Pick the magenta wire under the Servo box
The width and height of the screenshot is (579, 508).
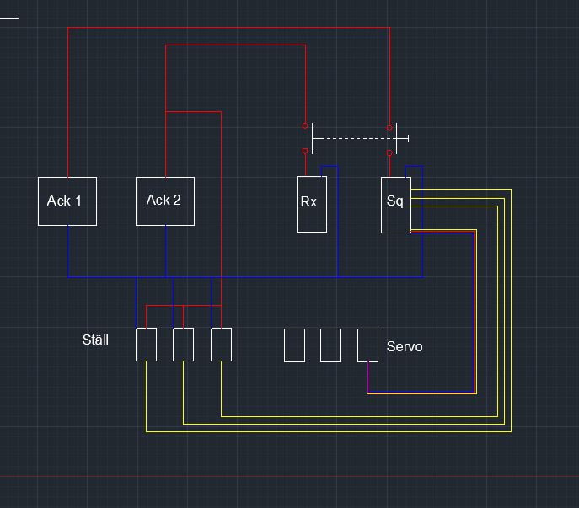[x=367, y=377]
